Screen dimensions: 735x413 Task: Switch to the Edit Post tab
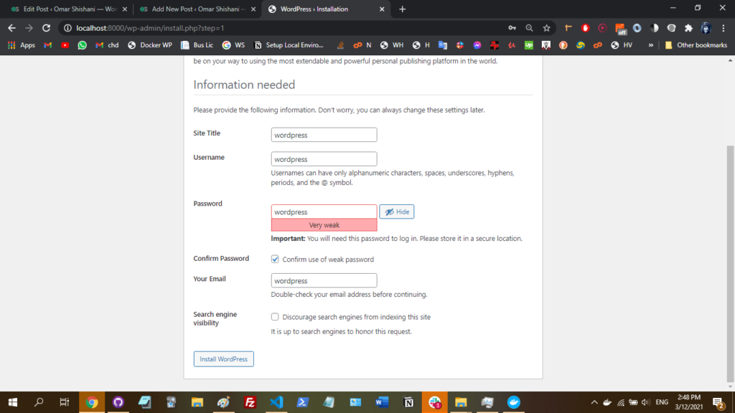tap(65, 9)
